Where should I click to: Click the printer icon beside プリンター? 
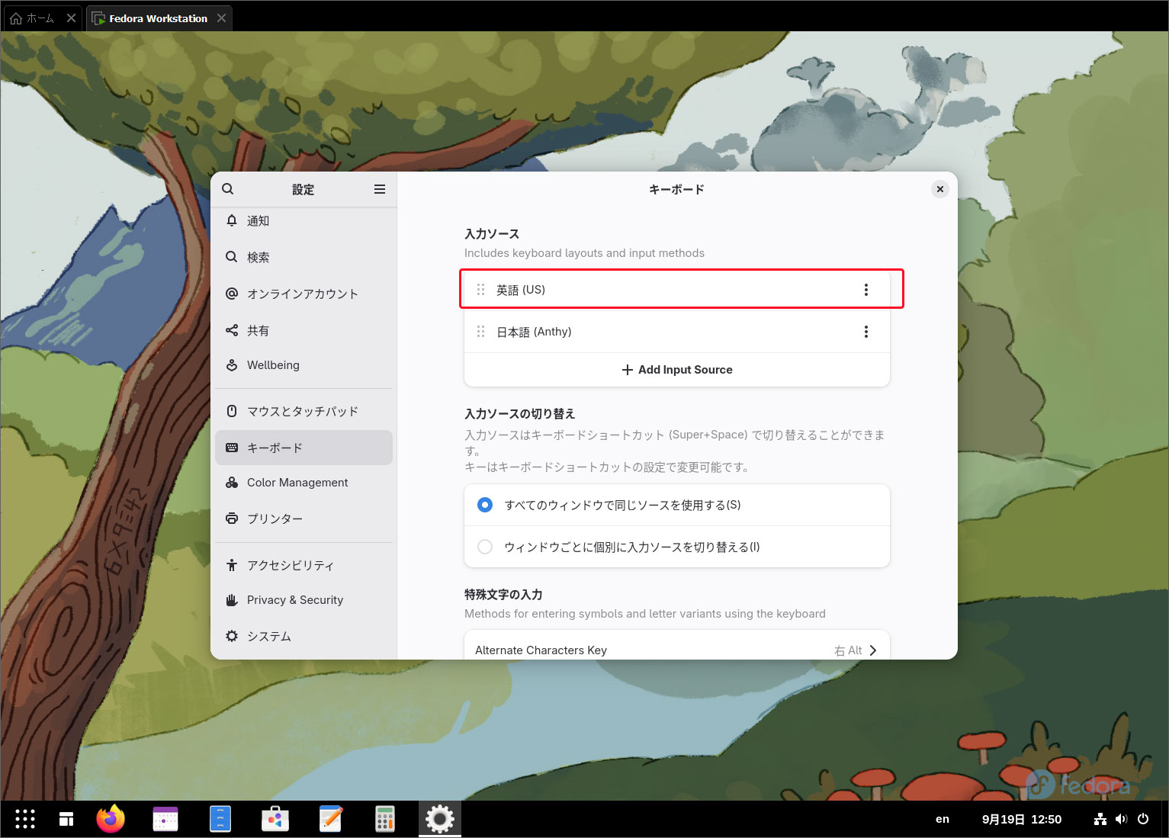(x=232, y=519)
